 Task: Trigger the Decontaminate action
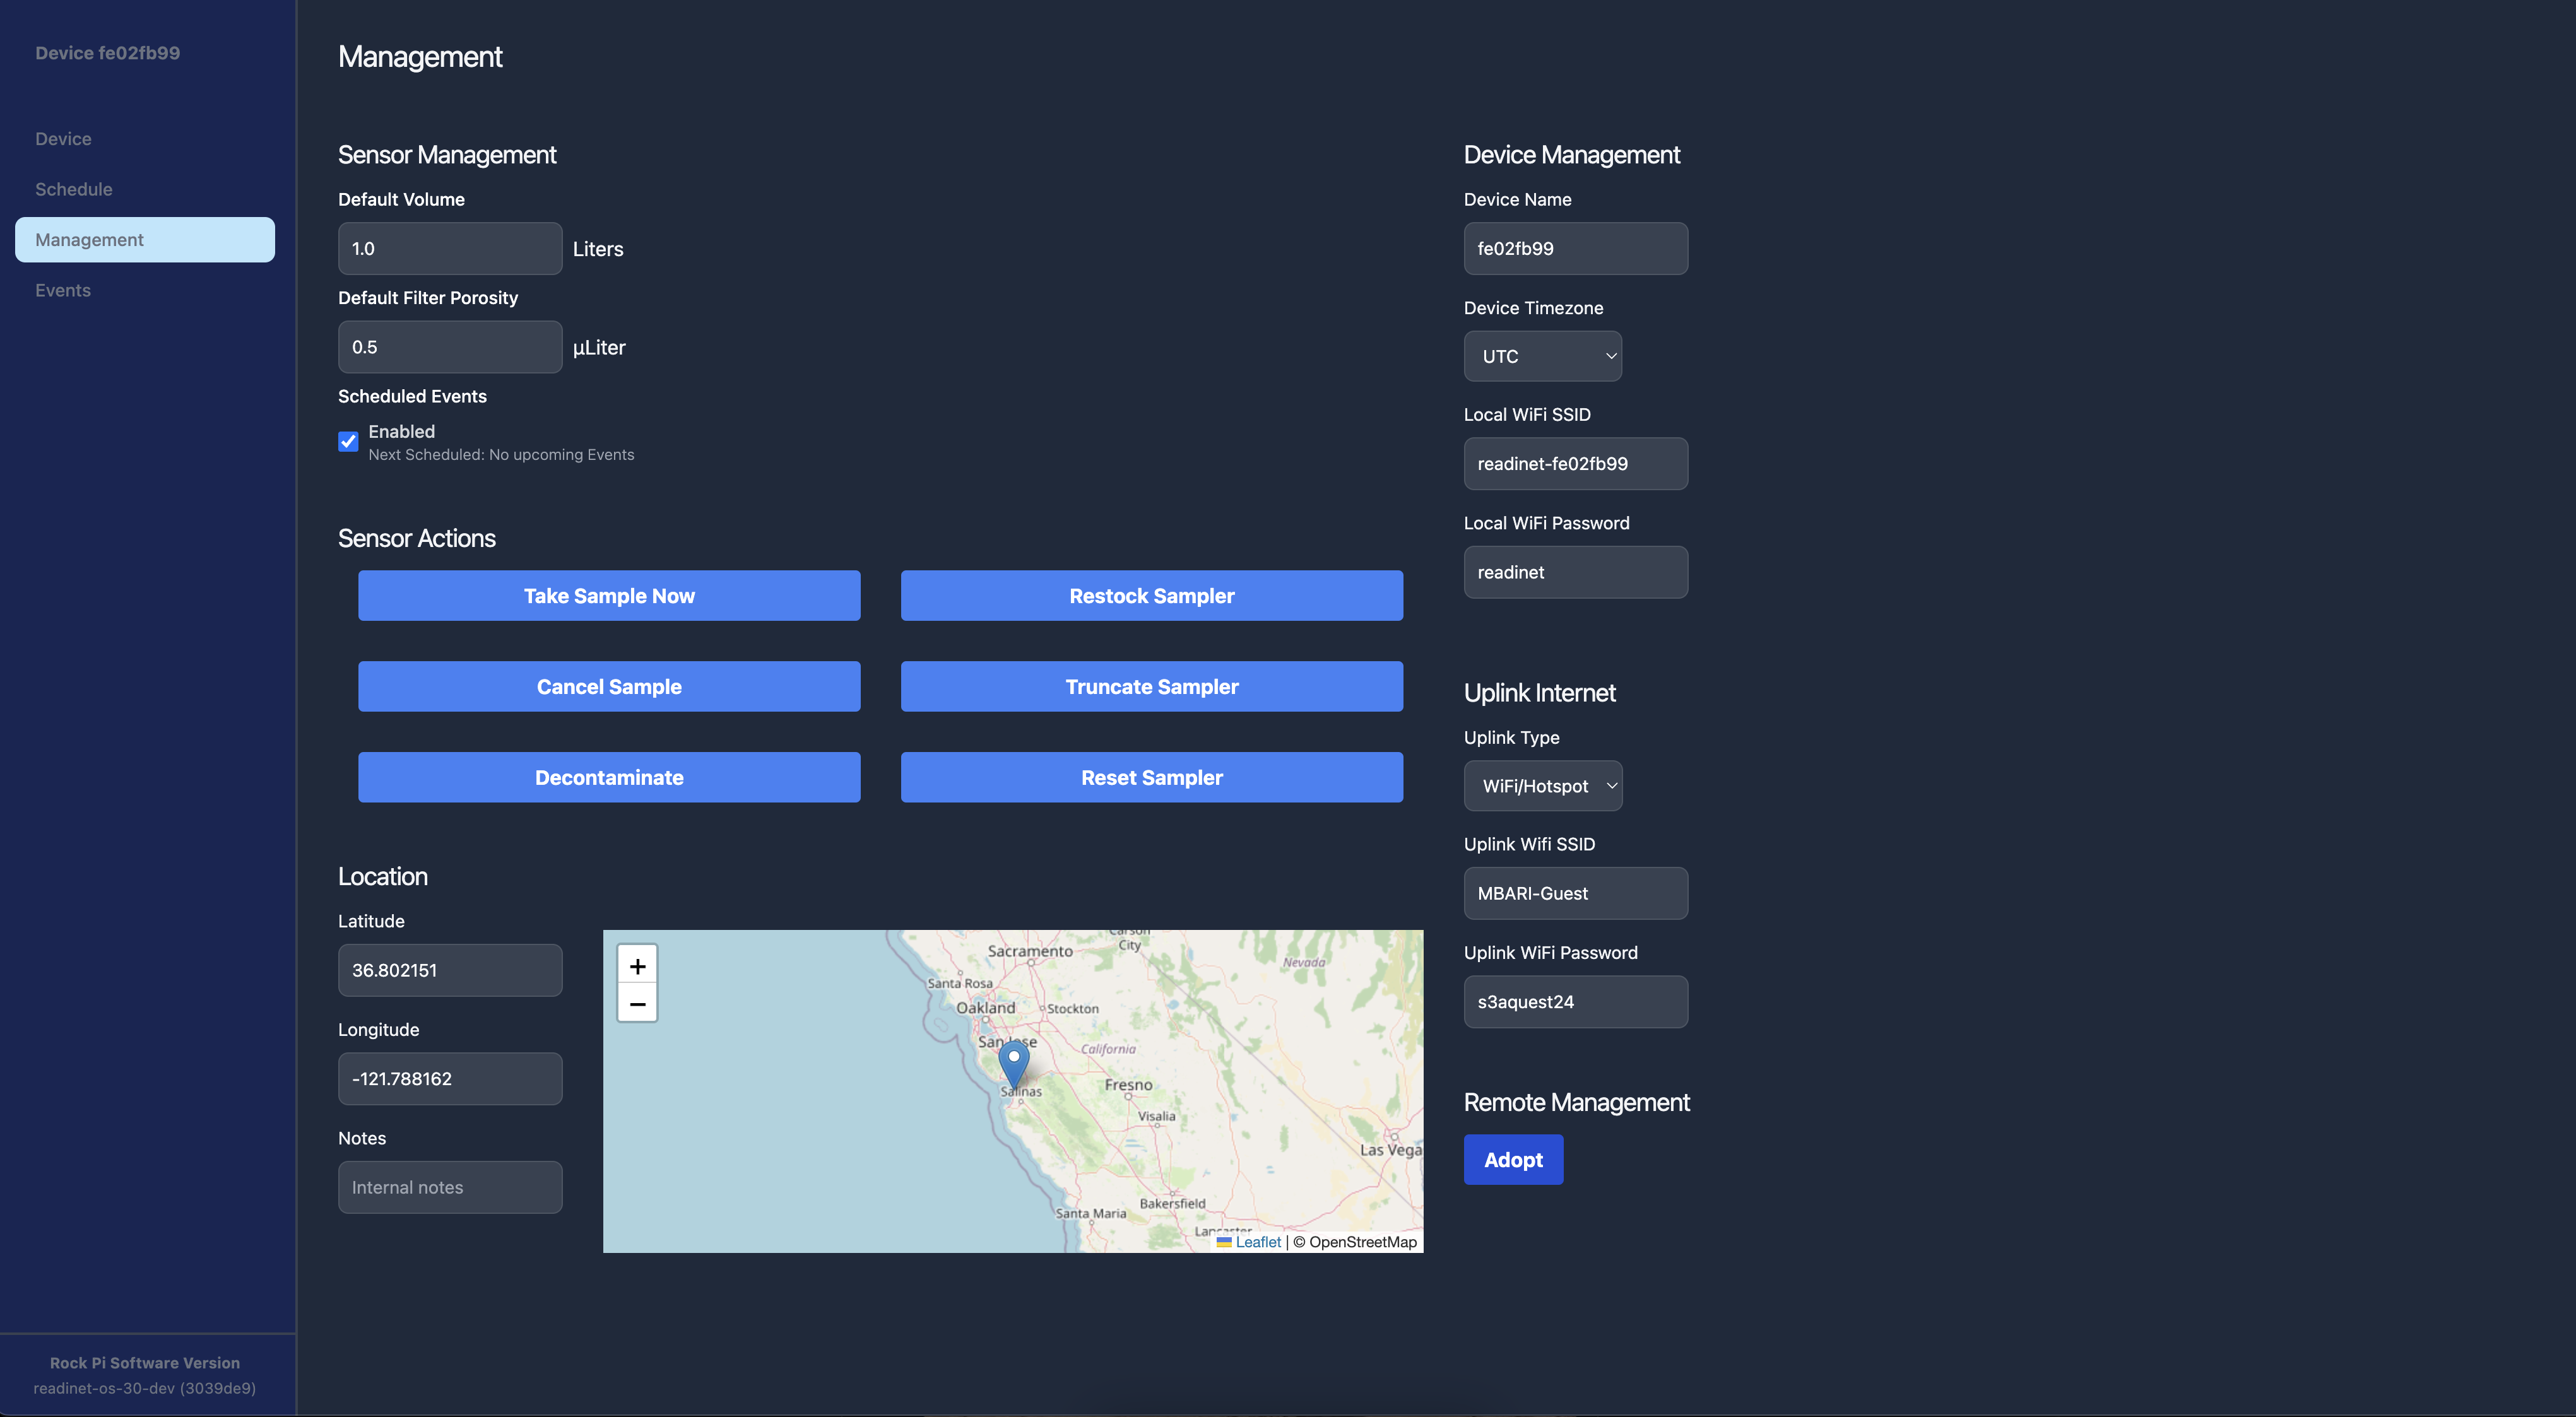(609, 777)
